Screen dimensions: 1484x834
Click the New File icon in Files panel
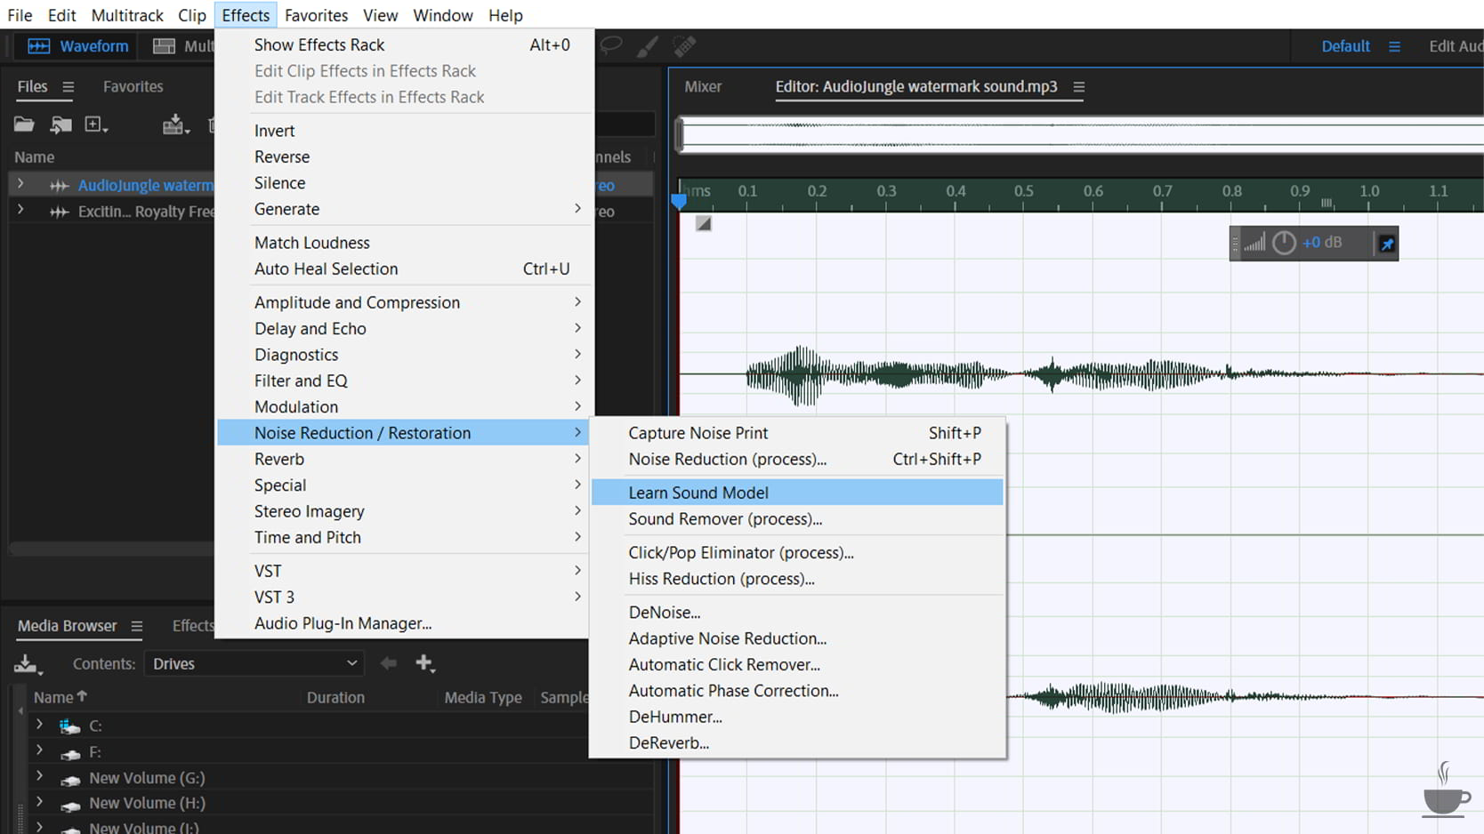(x=94, y=124)
